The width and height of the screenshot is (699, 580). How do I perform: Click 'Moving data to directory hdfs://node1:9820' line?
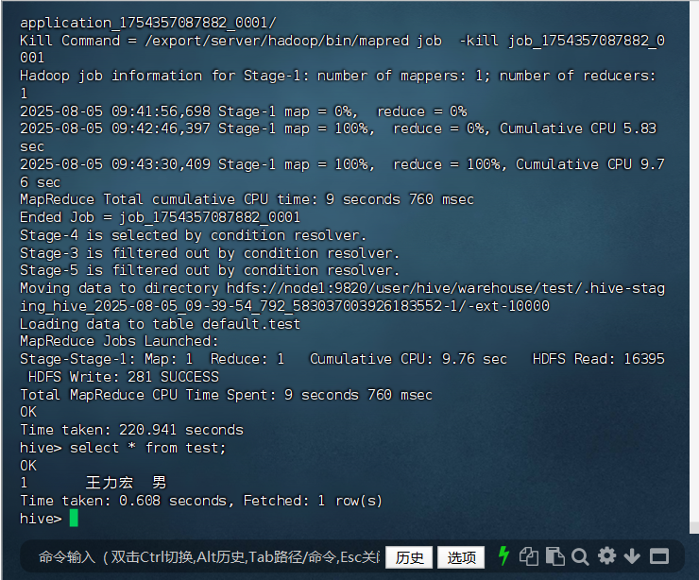(x=342, y=297)
